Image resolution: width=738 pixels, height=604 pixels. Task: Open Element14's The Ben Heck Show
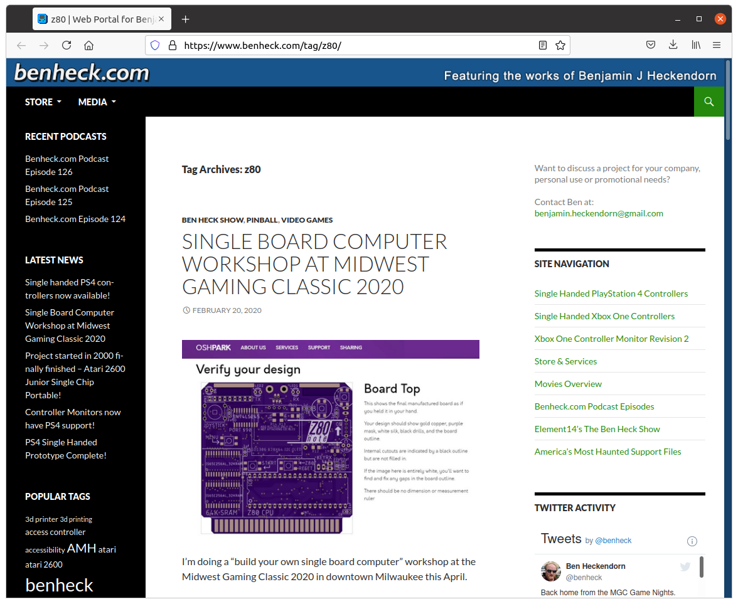[597, 429]
